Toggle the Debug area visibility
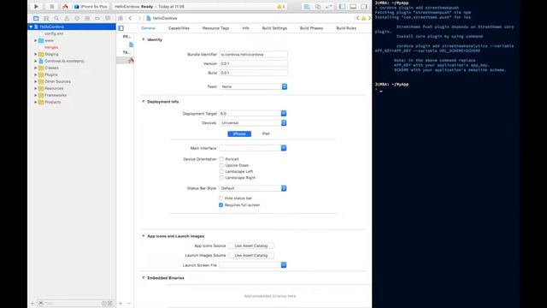 [x=353, y=6]
